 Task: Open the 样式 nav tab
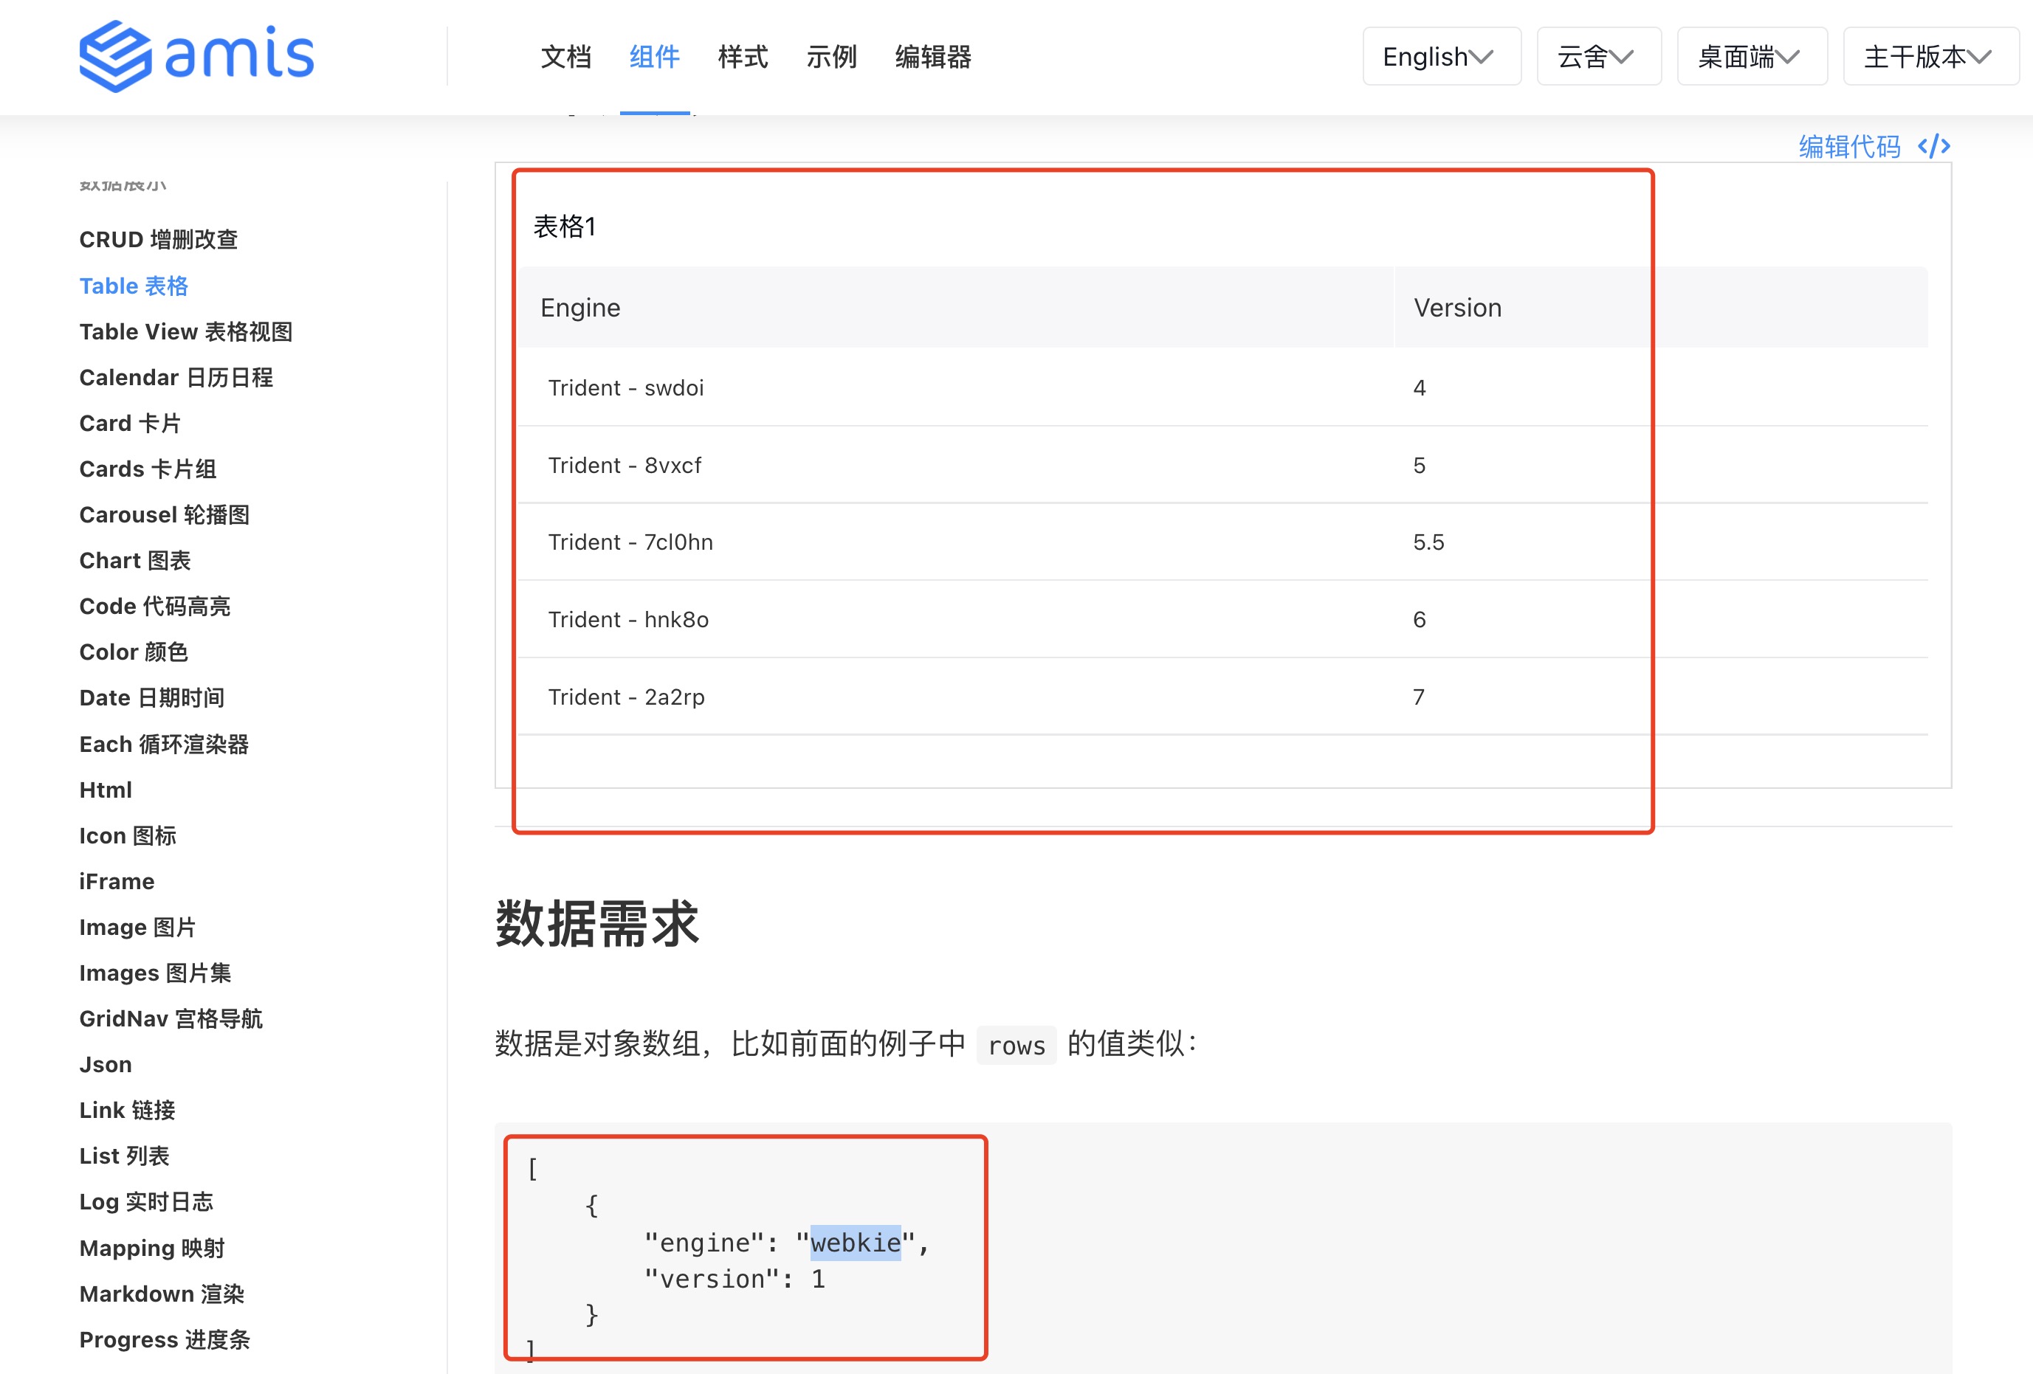[x=743, y=57]
